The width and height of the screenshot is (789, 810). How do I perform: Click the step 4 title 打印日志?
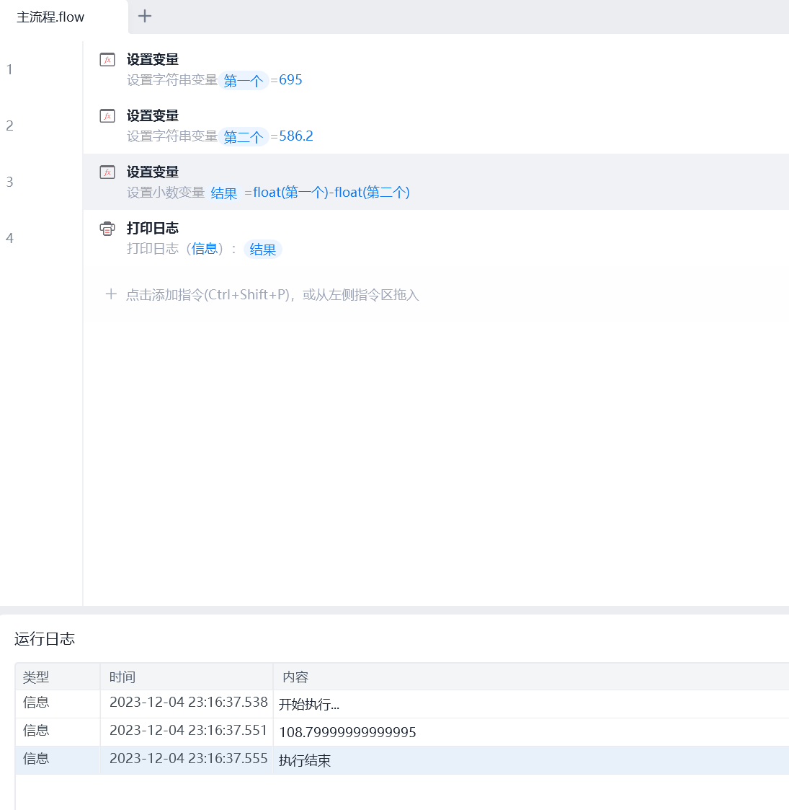tap(153, 229)
